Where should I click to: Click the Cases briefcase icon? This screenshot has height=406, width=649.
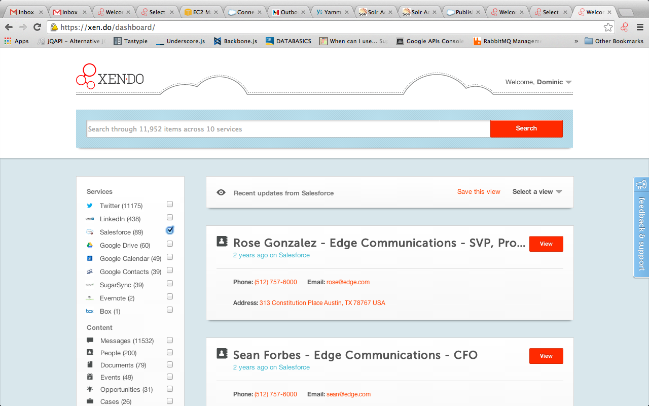pos(90,401)
